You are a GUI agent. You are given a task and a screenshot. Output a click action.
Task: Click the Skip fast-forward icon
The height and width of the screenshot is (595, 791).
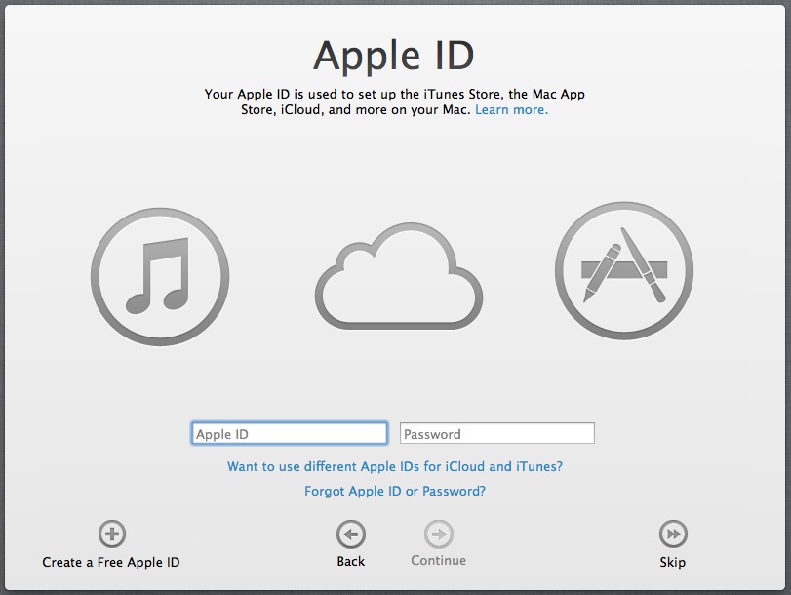point(673,534)
